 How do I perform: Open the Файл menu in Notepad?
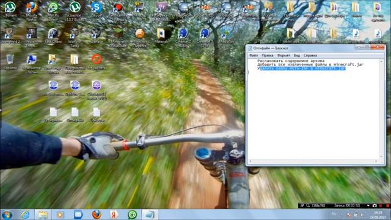point(254,56)
